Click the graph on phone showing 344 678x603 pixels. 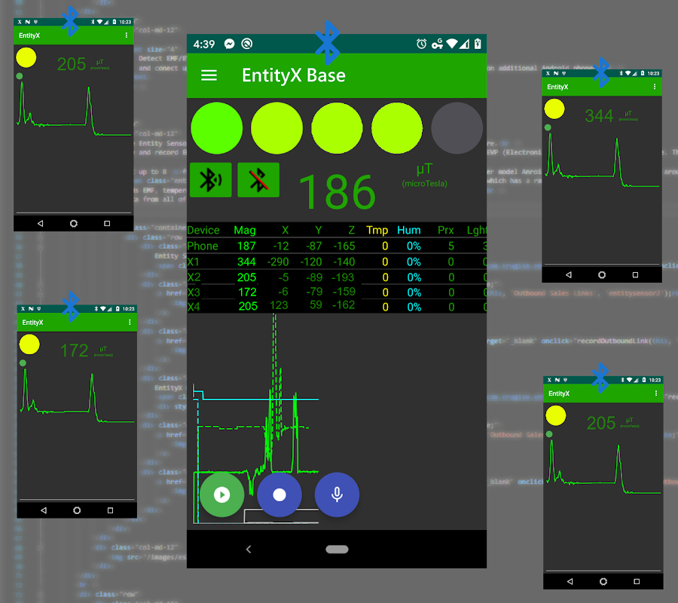[602, 161]
